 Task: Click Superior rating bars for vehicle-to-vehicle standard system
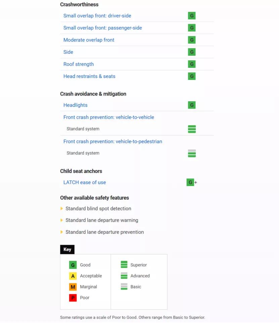[x=192, y=129]
